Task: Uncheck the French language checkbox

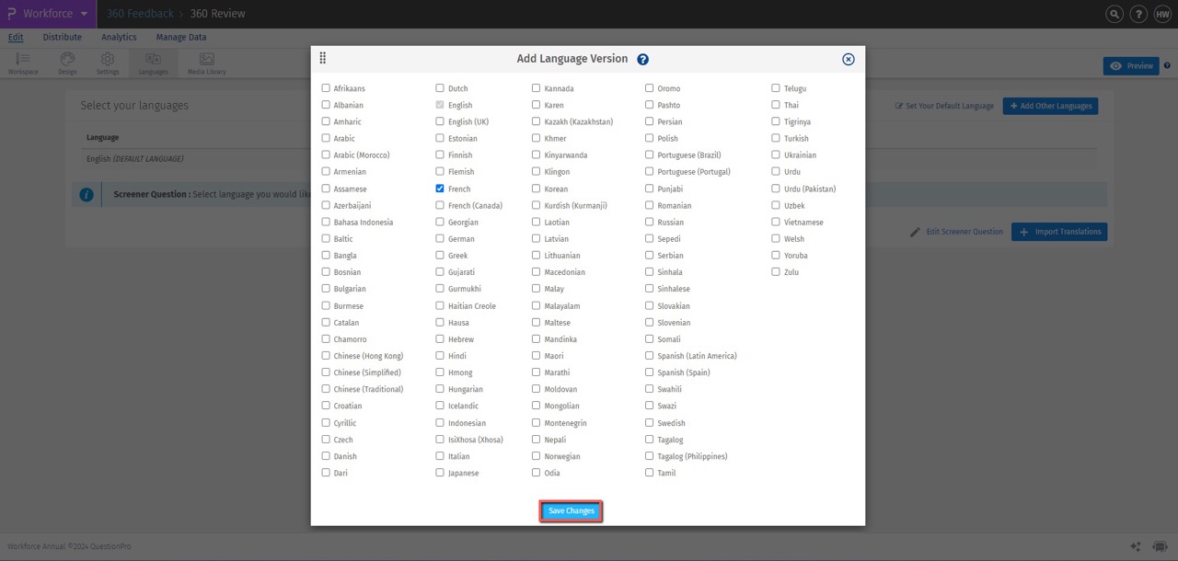Action: [x=440, y=189]
